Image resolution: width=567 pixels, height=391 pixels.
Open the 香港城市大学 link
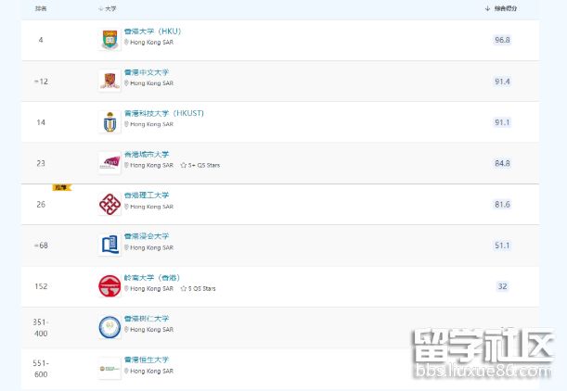(147, 155)
